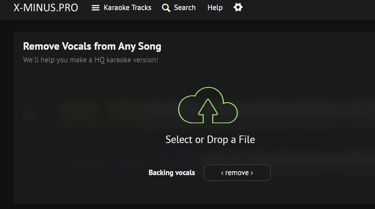Viewport: 375px width, 209px height.
Task: Click the Backing vocals label
Action: [x=172, y=173]
